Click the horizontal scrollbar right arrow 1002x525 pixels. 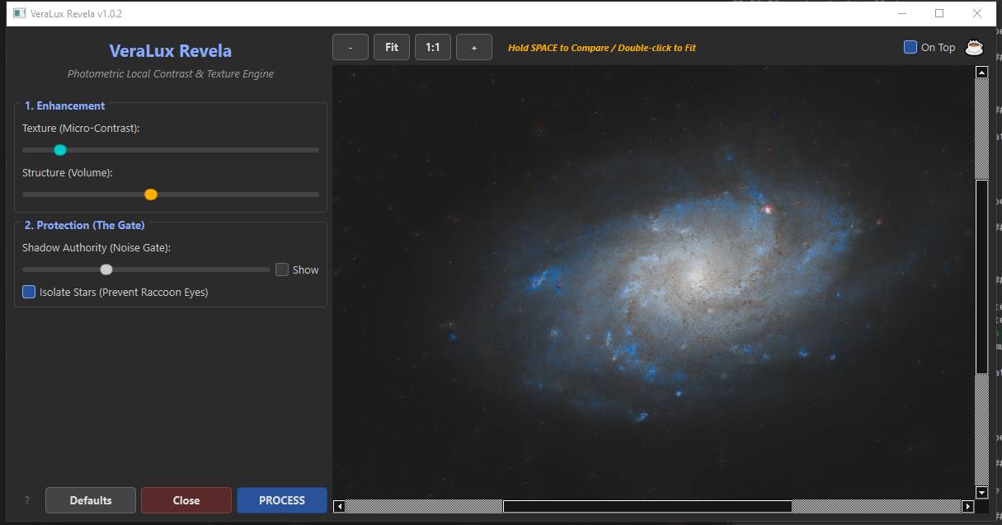coord(968,506)
